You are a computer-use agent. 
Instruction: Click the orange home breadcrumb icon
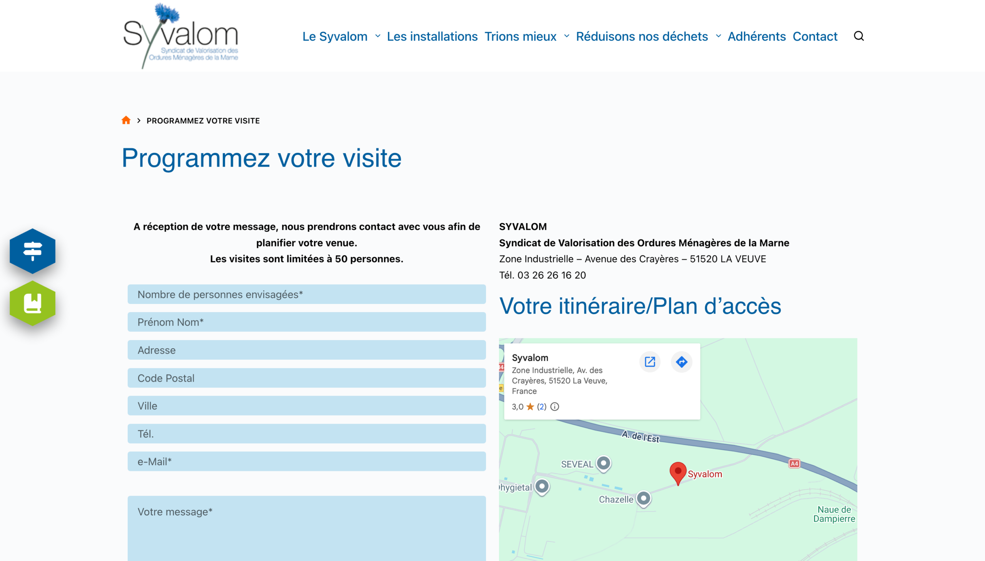click(x=126, y=120)
